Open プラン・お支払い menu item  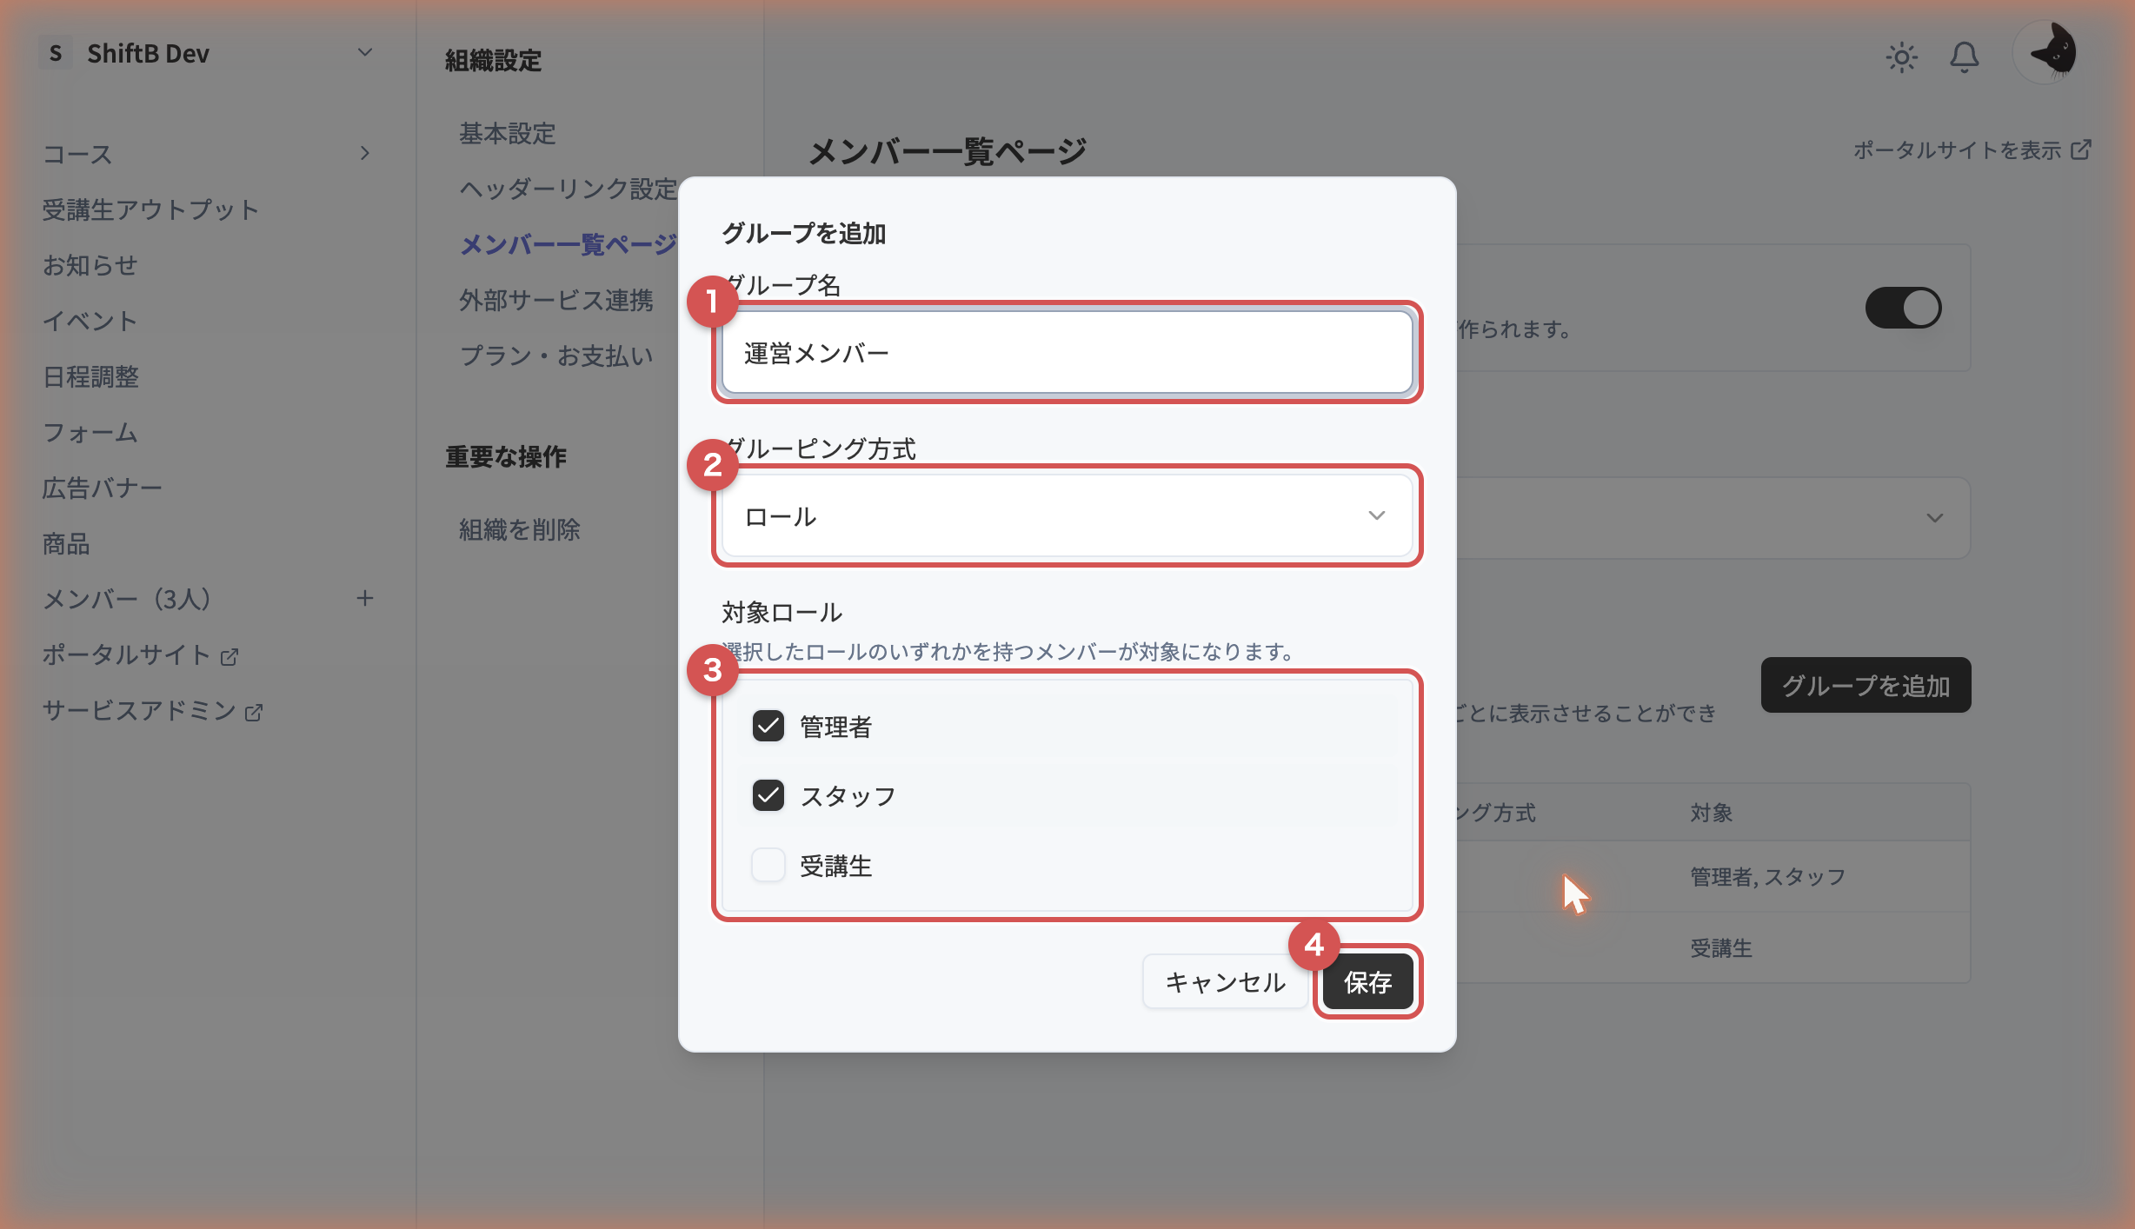click(556, 355)
